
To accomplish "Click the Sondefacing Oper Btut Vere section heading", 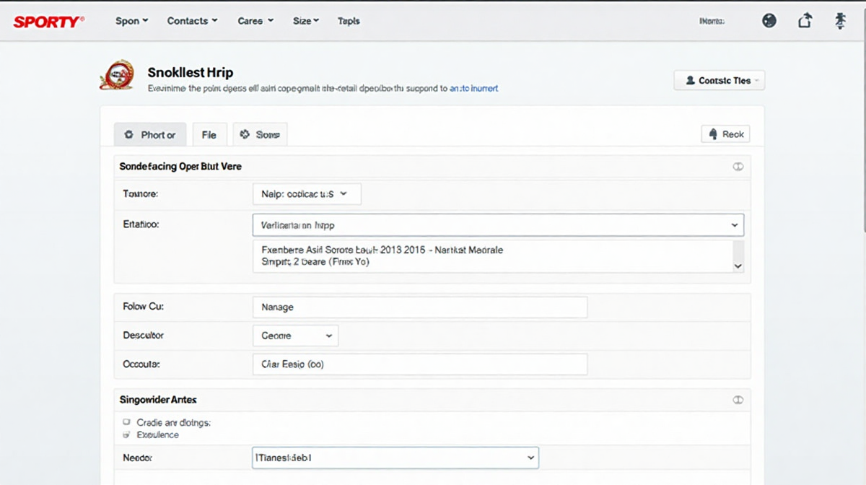I will (180, 166).
